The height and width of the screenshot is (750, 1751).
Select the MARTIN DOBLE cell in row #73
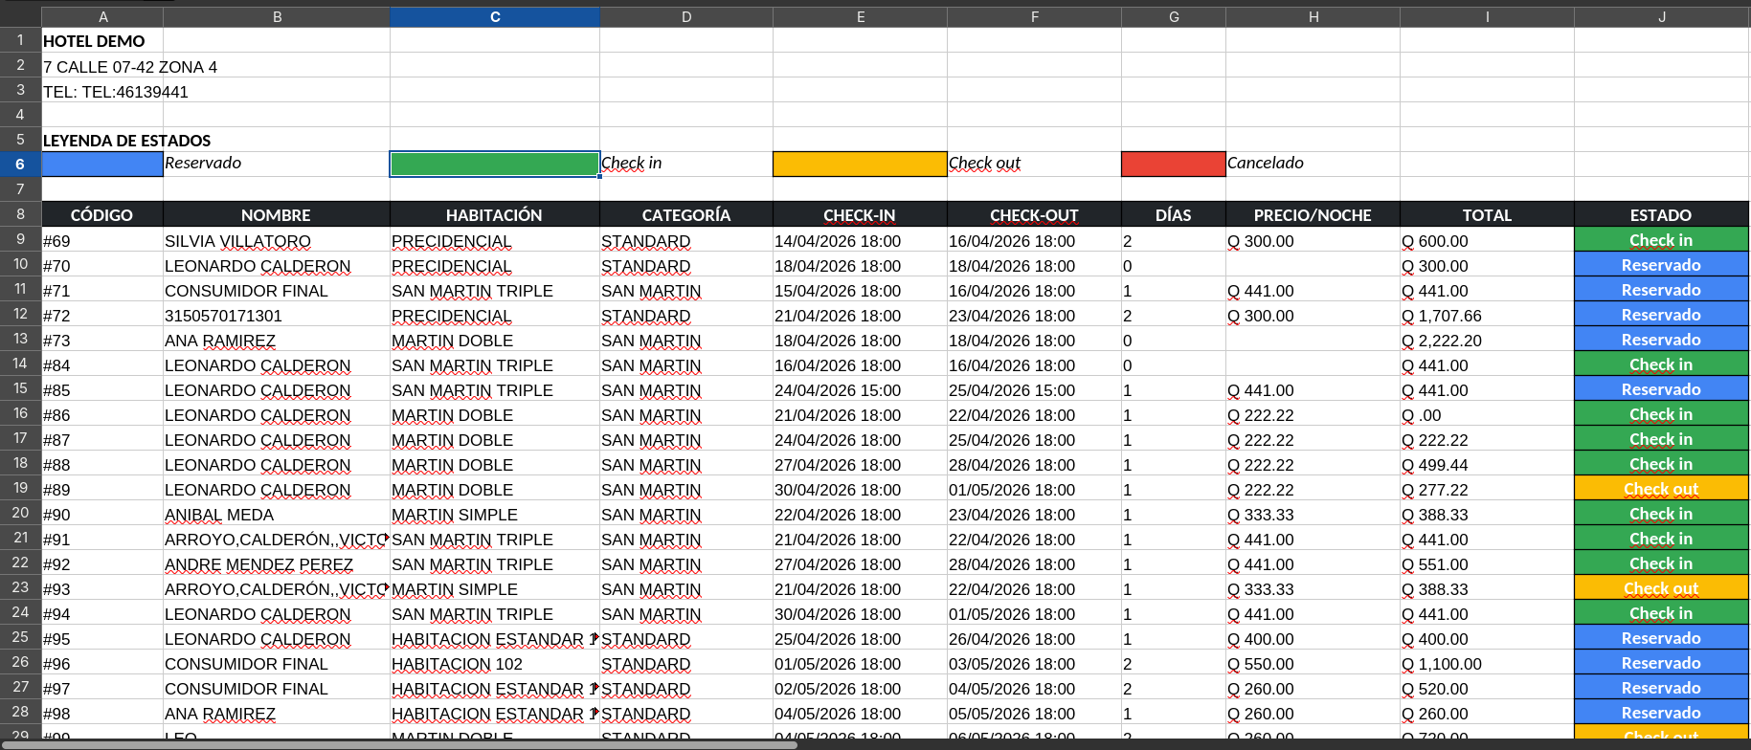pyautogui.click(x=495, y=341)
